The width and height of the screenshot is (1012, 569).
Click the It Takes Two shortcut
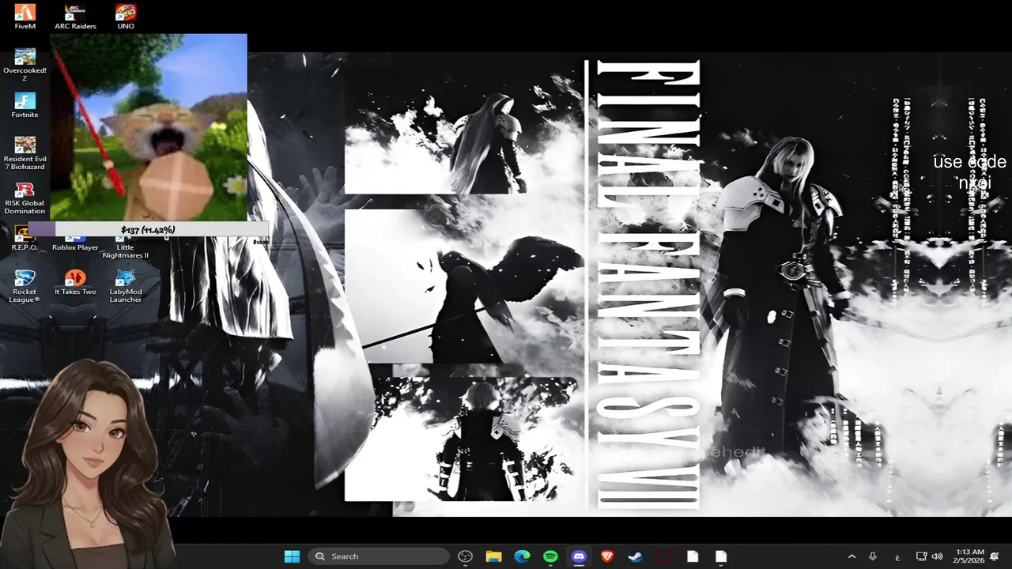click(x=75, y=282)
